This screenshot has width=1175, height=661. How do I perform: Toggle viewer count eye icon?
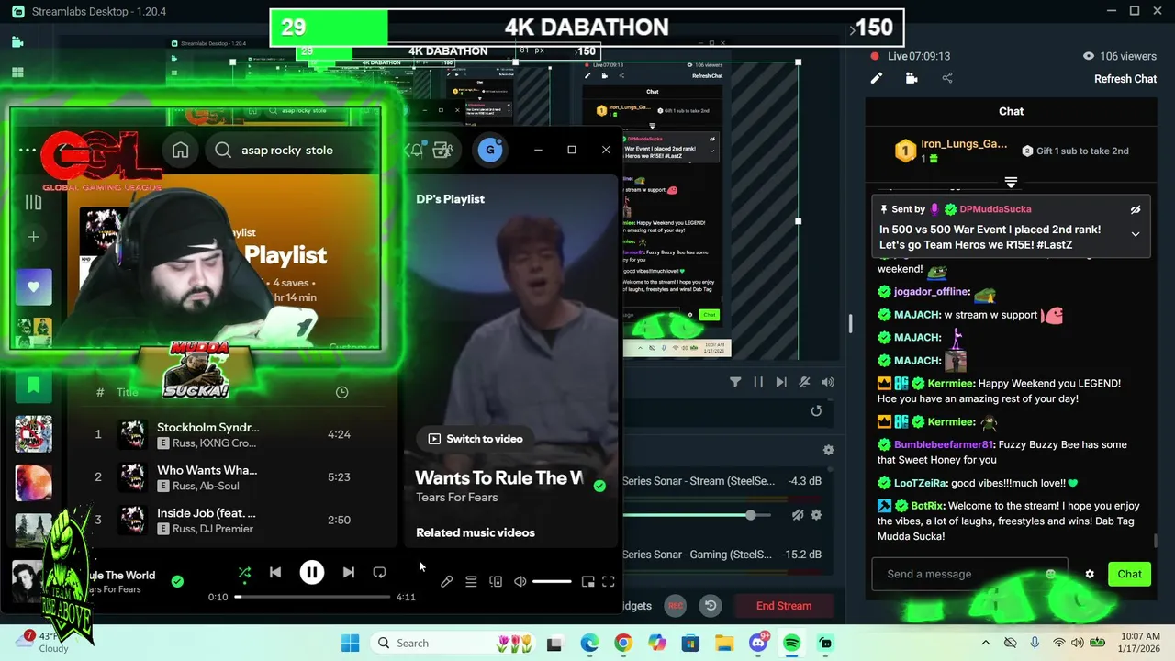tap(1088, 56)
